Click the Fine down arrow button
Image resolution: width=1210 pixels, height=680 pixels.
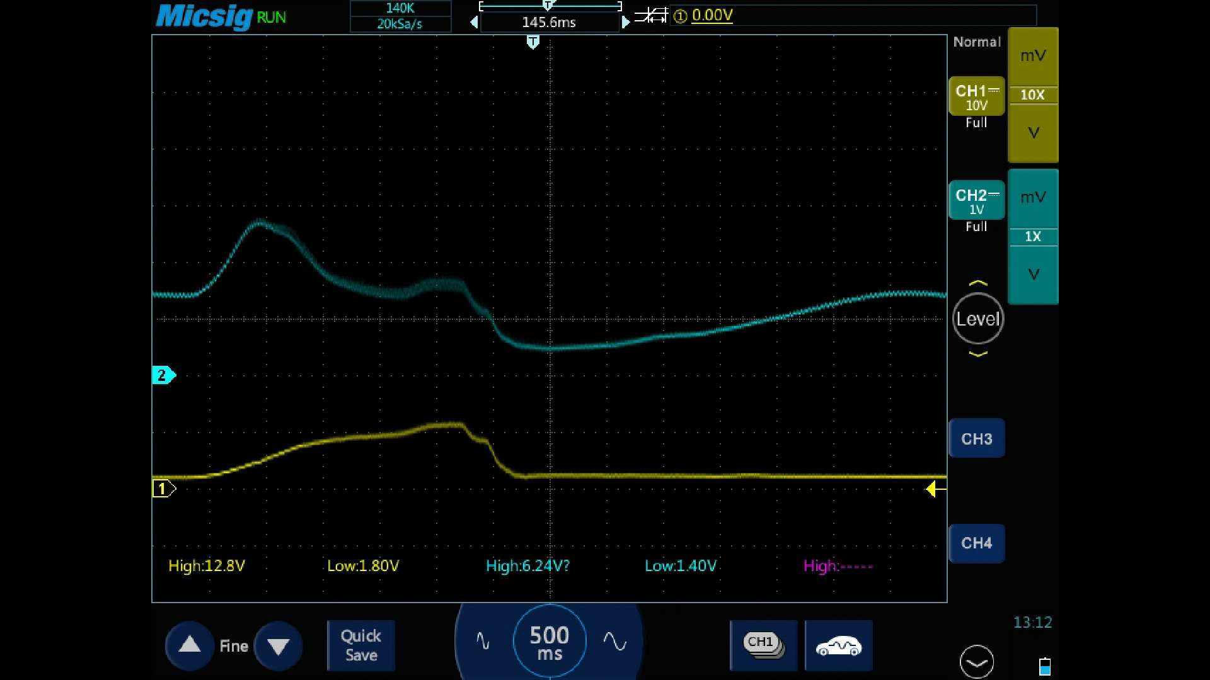coord(278,645)
